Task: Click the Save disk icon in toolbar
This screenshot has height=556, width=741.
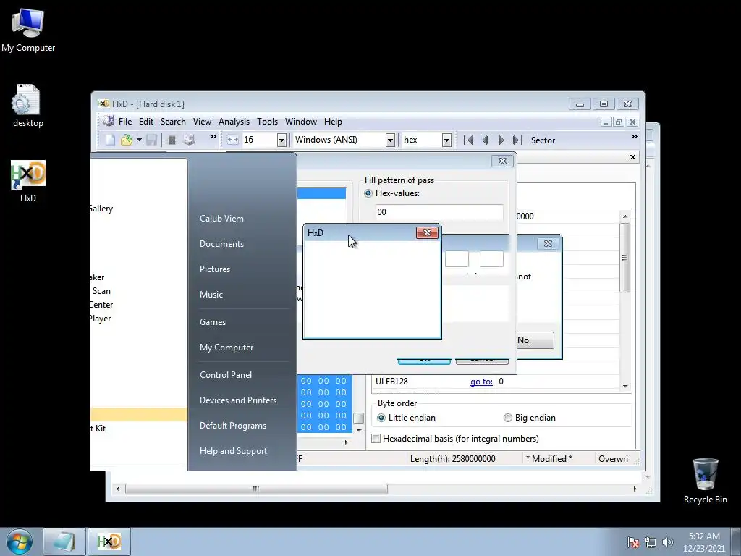Action: pyautogui.click(x=152, y=140)
